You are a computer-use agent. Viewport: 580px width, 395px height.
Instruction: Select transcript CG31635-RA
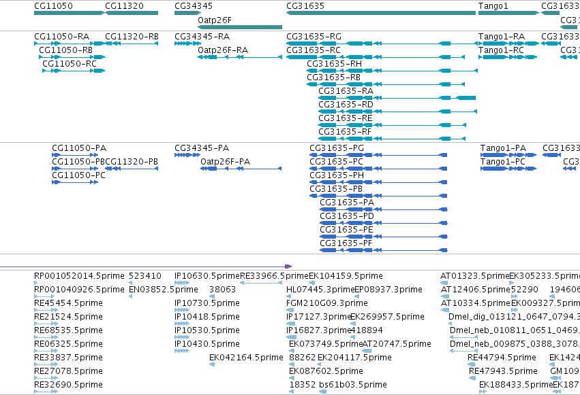click(397, 98)
